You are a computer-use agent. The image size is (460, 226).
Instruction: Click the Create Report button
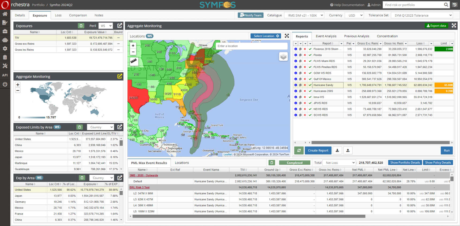[318, 150]
